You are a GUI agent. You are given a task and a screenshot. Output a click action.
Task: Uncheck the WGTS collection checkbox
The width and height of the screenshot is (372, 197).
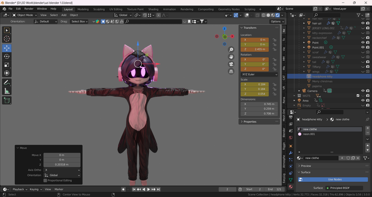[358, 96]
